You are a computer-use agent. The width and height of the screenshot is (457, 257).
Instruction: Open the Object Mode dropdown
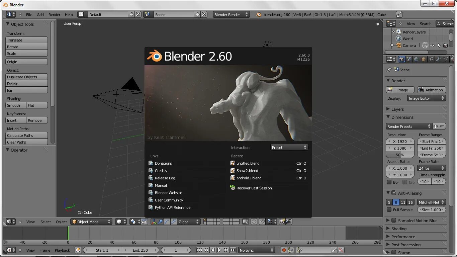[91, 222]
